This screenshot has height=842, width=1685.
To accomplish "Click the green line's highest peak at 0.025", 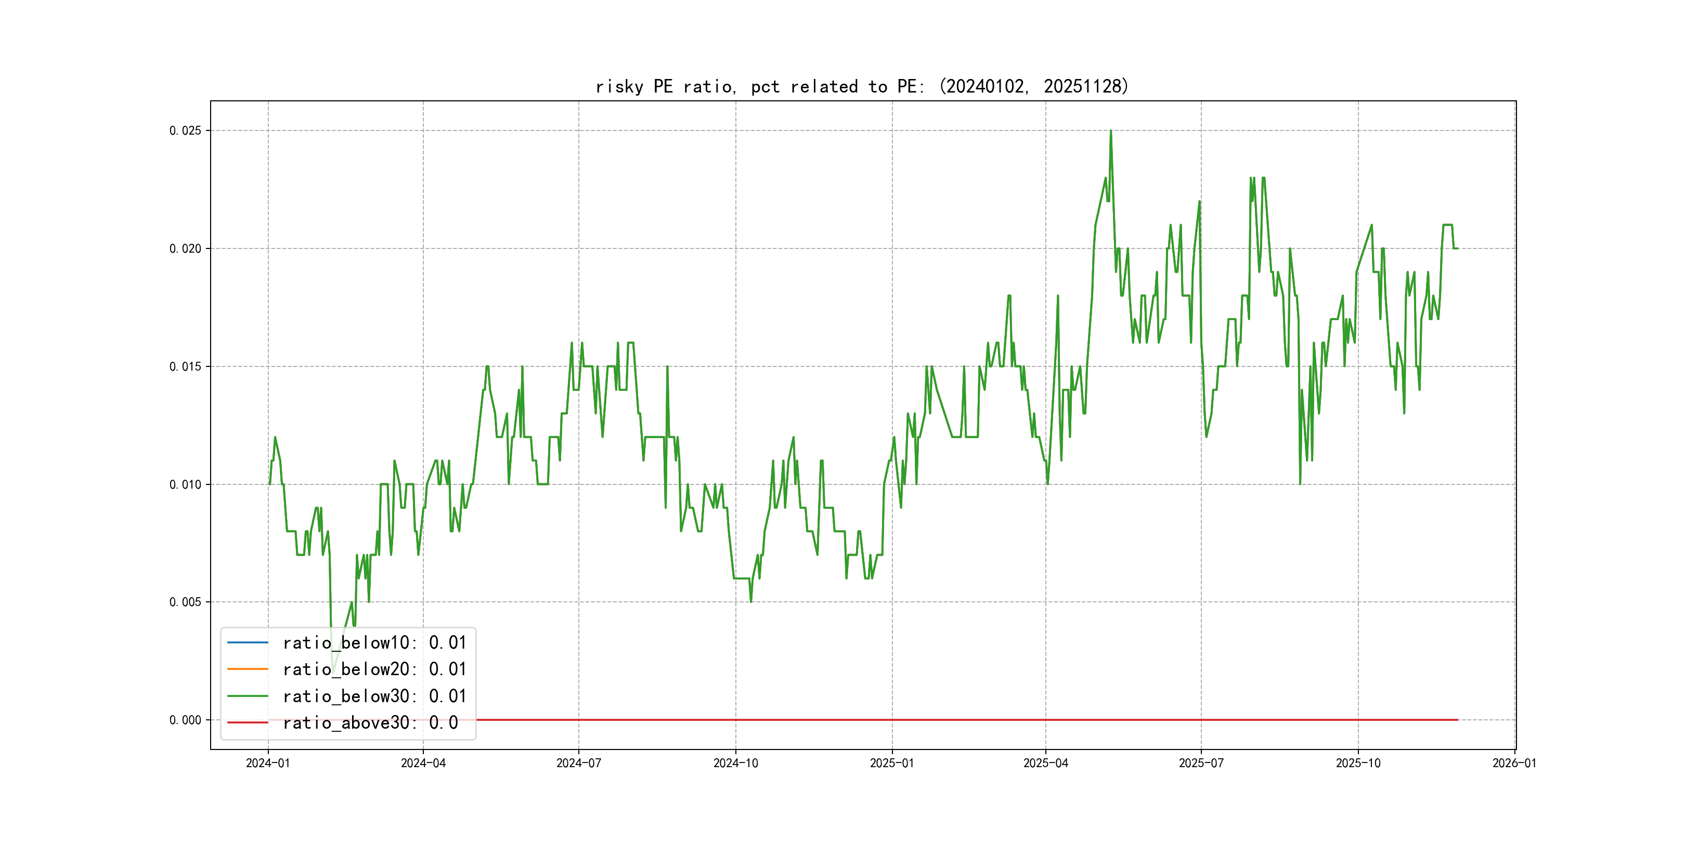I will [1111, 132].
